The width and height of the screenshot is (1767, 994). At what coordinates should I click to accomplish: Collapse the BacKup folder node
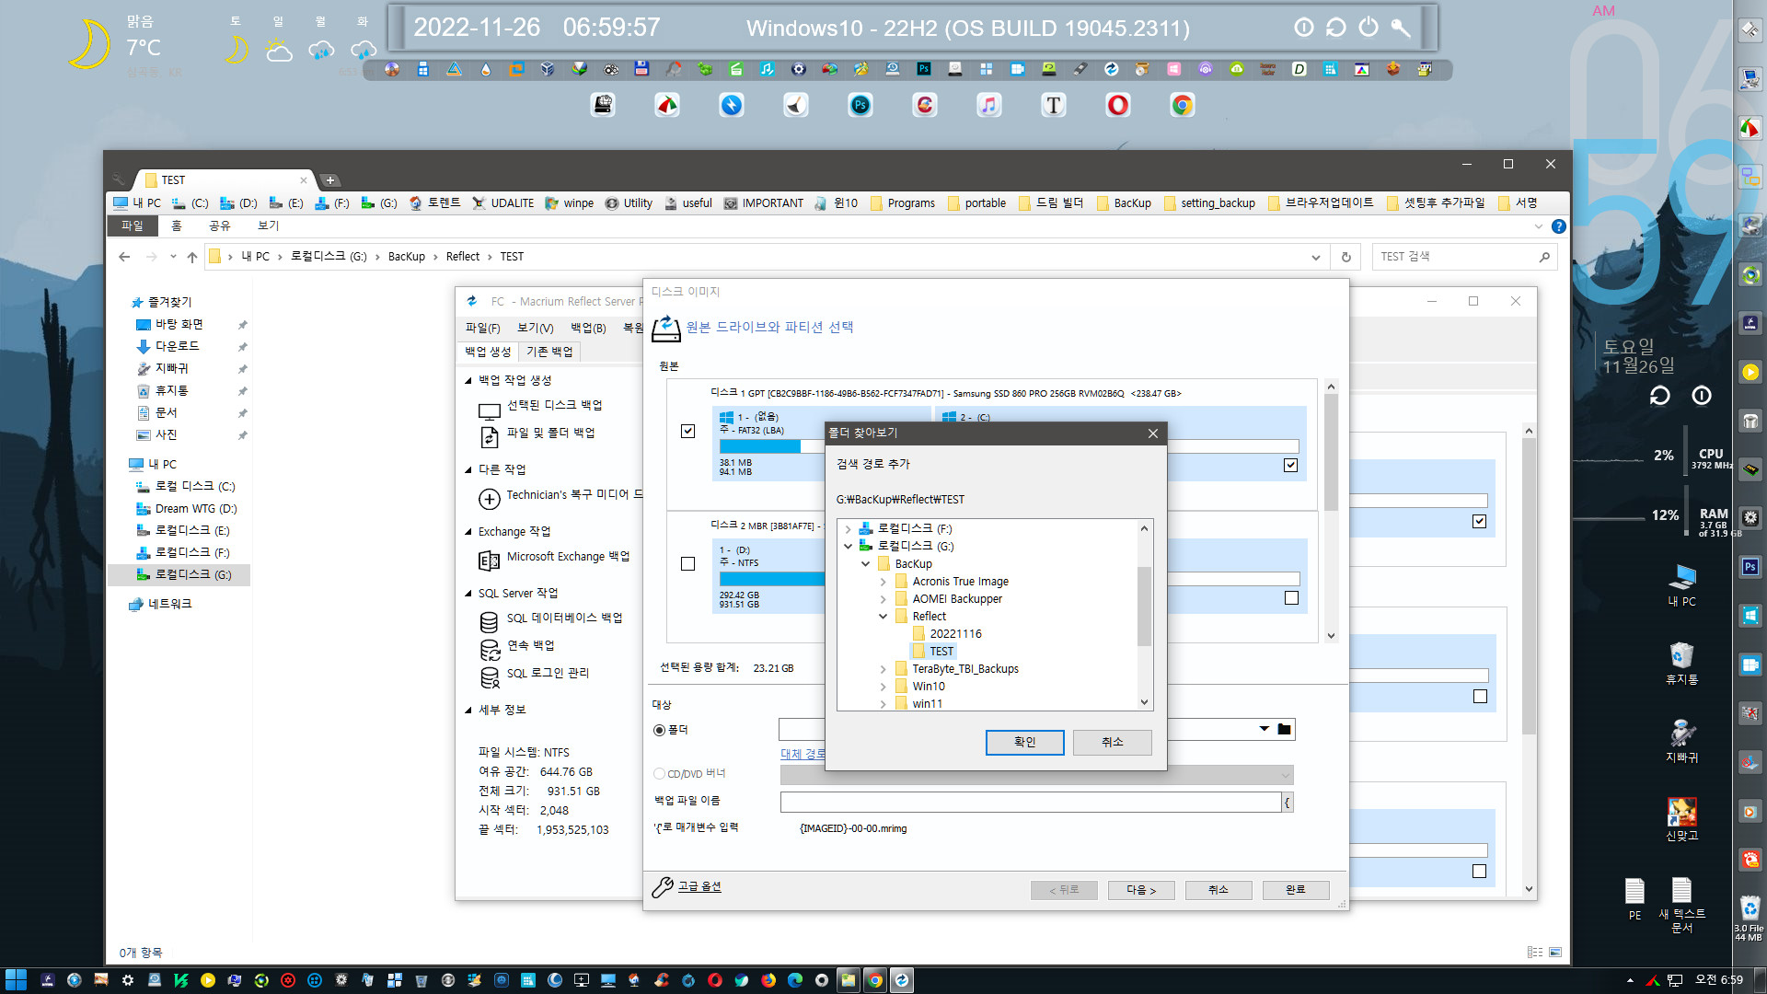[x=865, y=564]
